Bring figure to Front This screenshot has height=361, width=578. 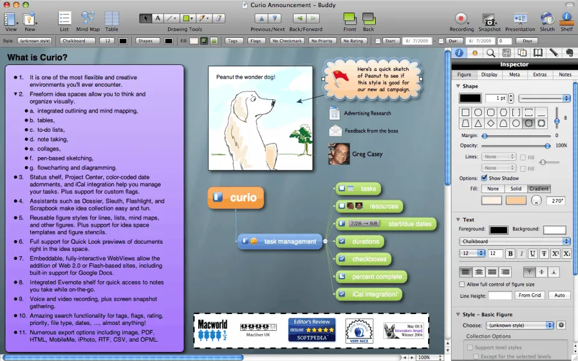[350, 20]
